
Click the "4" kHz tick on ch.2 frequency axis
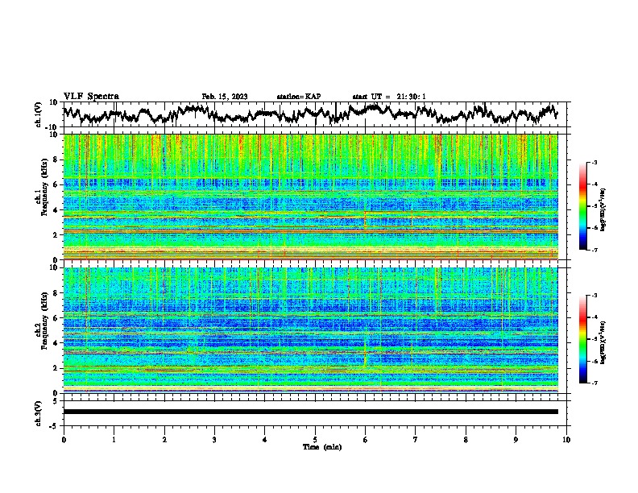(56, 343)
